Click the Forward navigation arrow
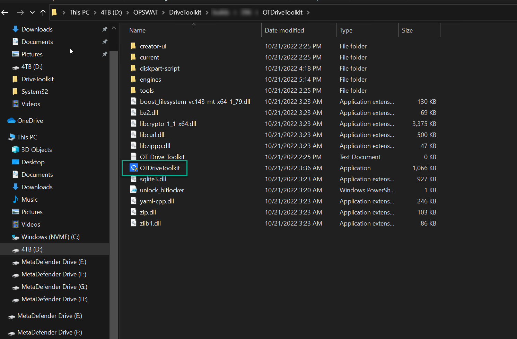 20,12
